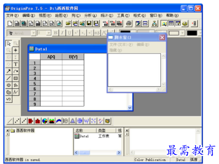The image size is (219, 164).
Task: Open the 工具(T) menu
Action: pos(123,16)
